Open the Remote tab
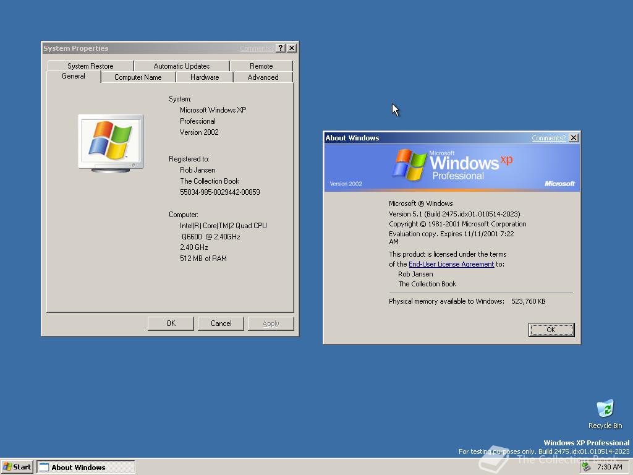This screenshot has height=475, width=633. point(261,66)
